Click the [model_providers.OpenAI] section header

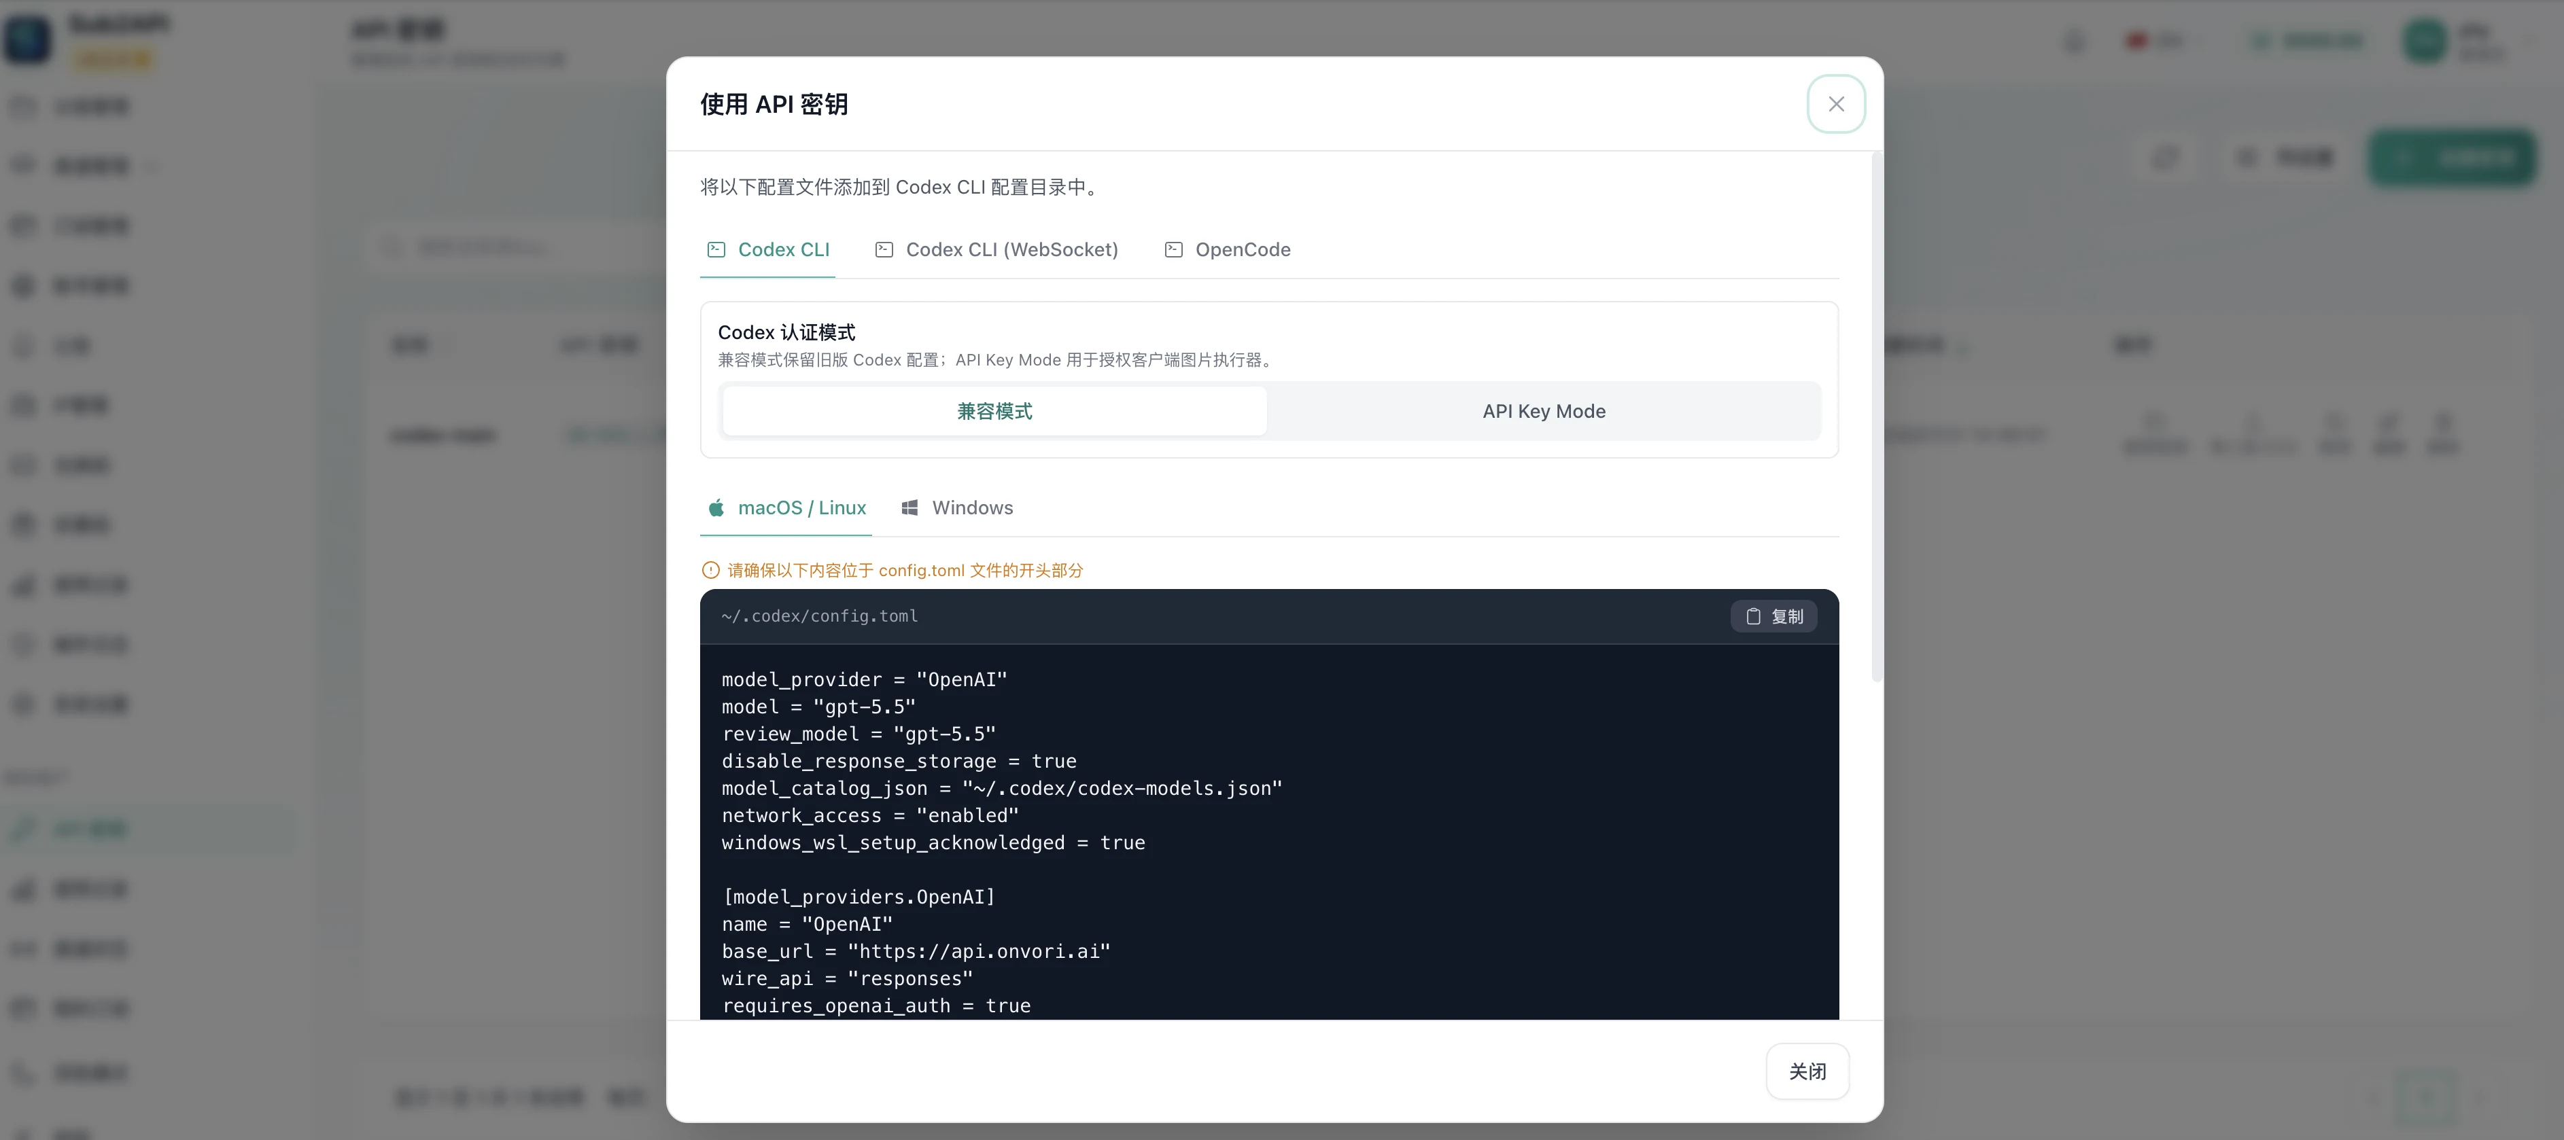coord(859,897)
